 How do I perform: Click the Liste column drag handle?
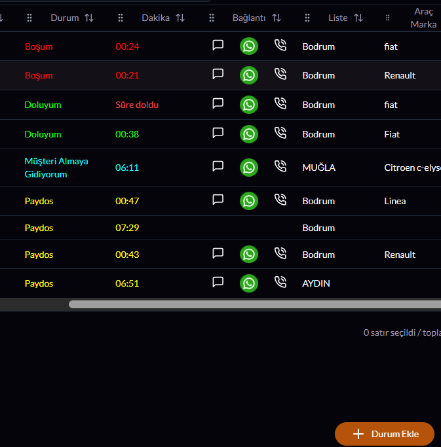pos(307,18)
